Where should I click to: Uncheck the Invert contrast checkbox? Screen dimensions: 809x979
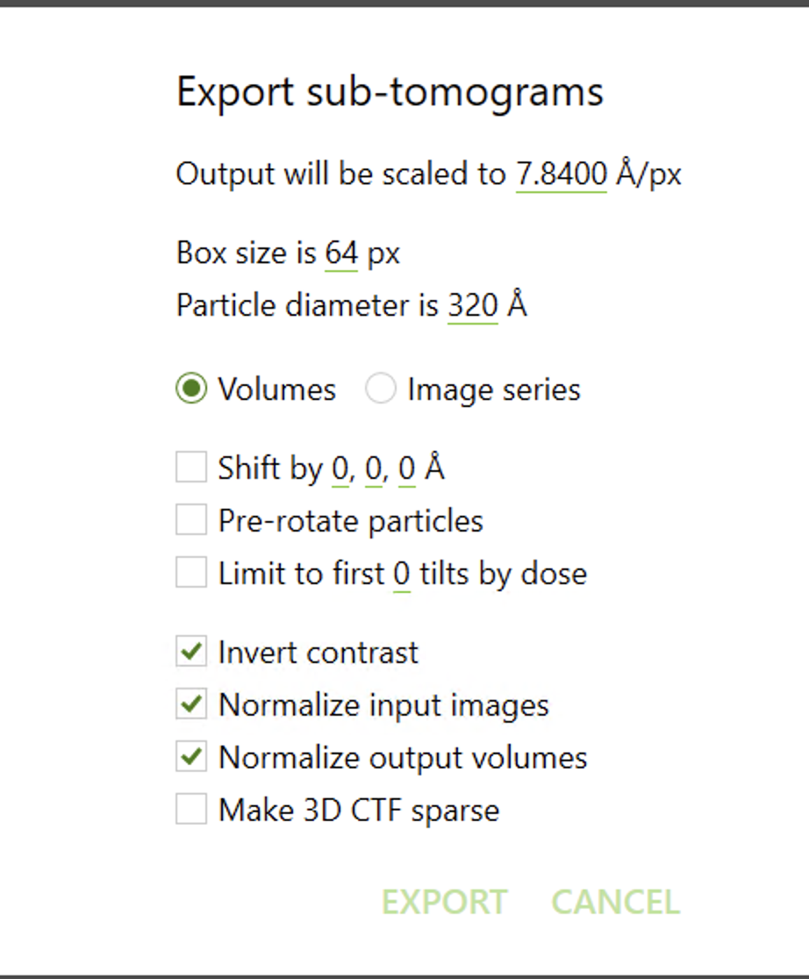191,652
